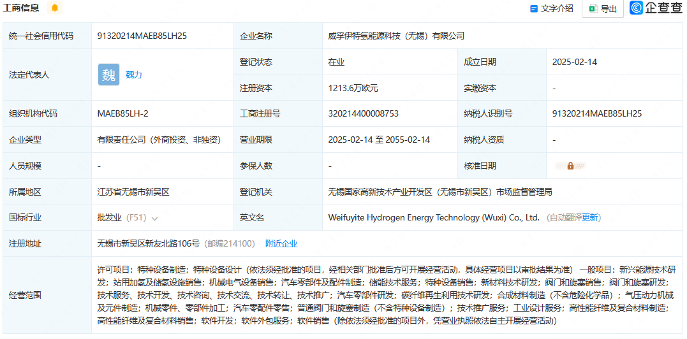
Task: Click region value 江苏省无锡市新吴区
Action: 133,192
